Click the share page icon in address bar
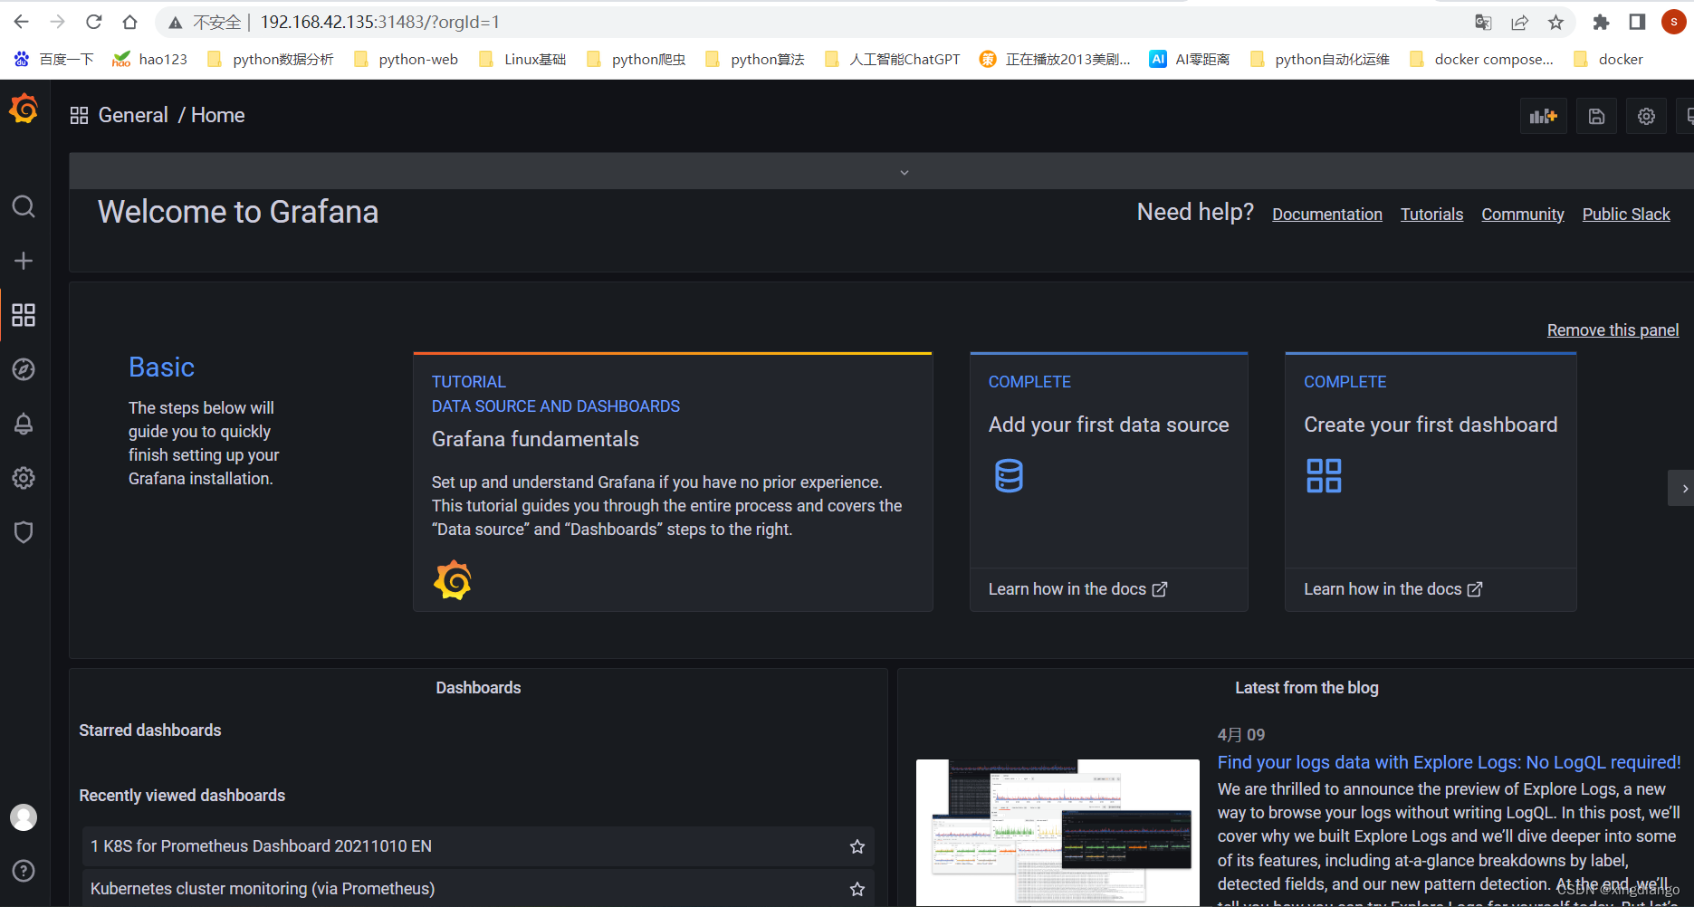Image resolution: width=1694 pixels, height=907 pixels. coord(1519,23)
